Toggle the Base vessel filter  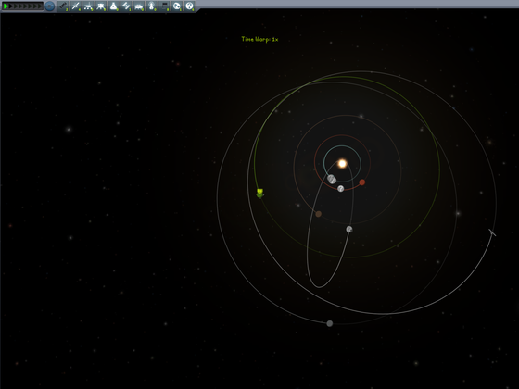[x=139, y=6]
